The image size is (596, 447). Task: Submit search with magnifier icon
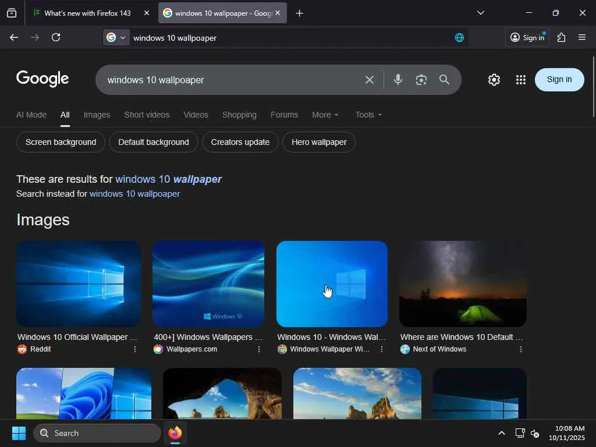click(x=444, y=79)
